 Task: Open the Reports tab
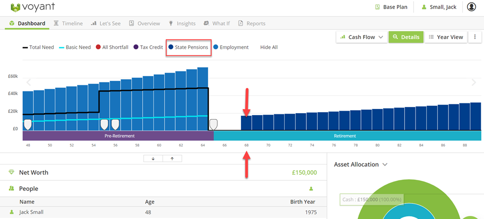(252, 24)
